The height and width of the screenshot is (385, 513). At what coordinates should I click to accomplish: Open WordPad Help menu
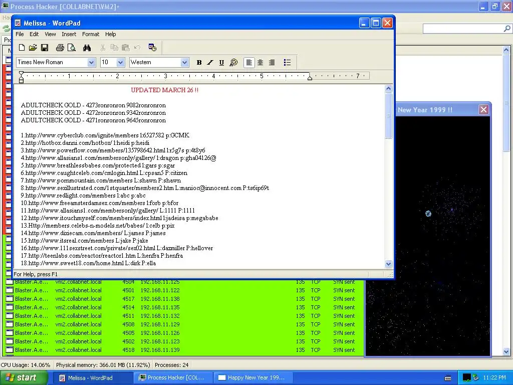110,34
